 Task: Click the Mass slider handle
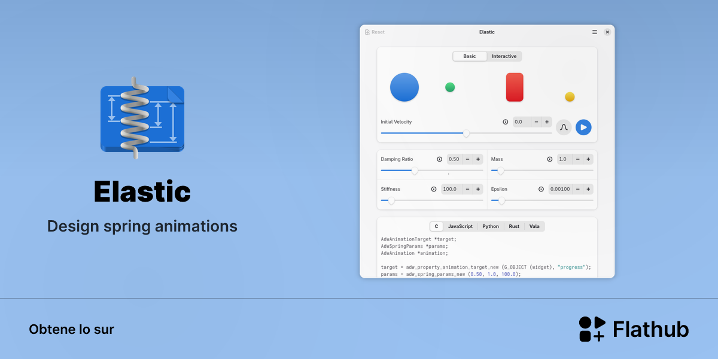[x=501, y=171]
